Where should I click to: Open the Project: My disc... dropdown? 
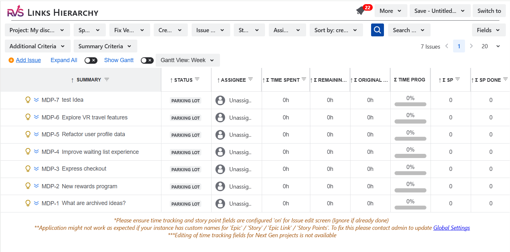tap(37, 30)
